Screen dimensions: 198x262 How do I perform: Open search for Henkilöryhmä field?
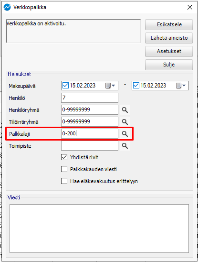[125, 110]
